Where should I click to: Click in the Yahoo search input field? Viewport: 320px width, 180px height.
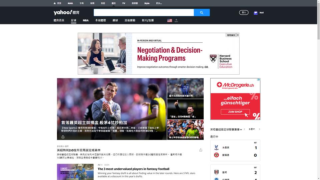[x=144, y=12]
